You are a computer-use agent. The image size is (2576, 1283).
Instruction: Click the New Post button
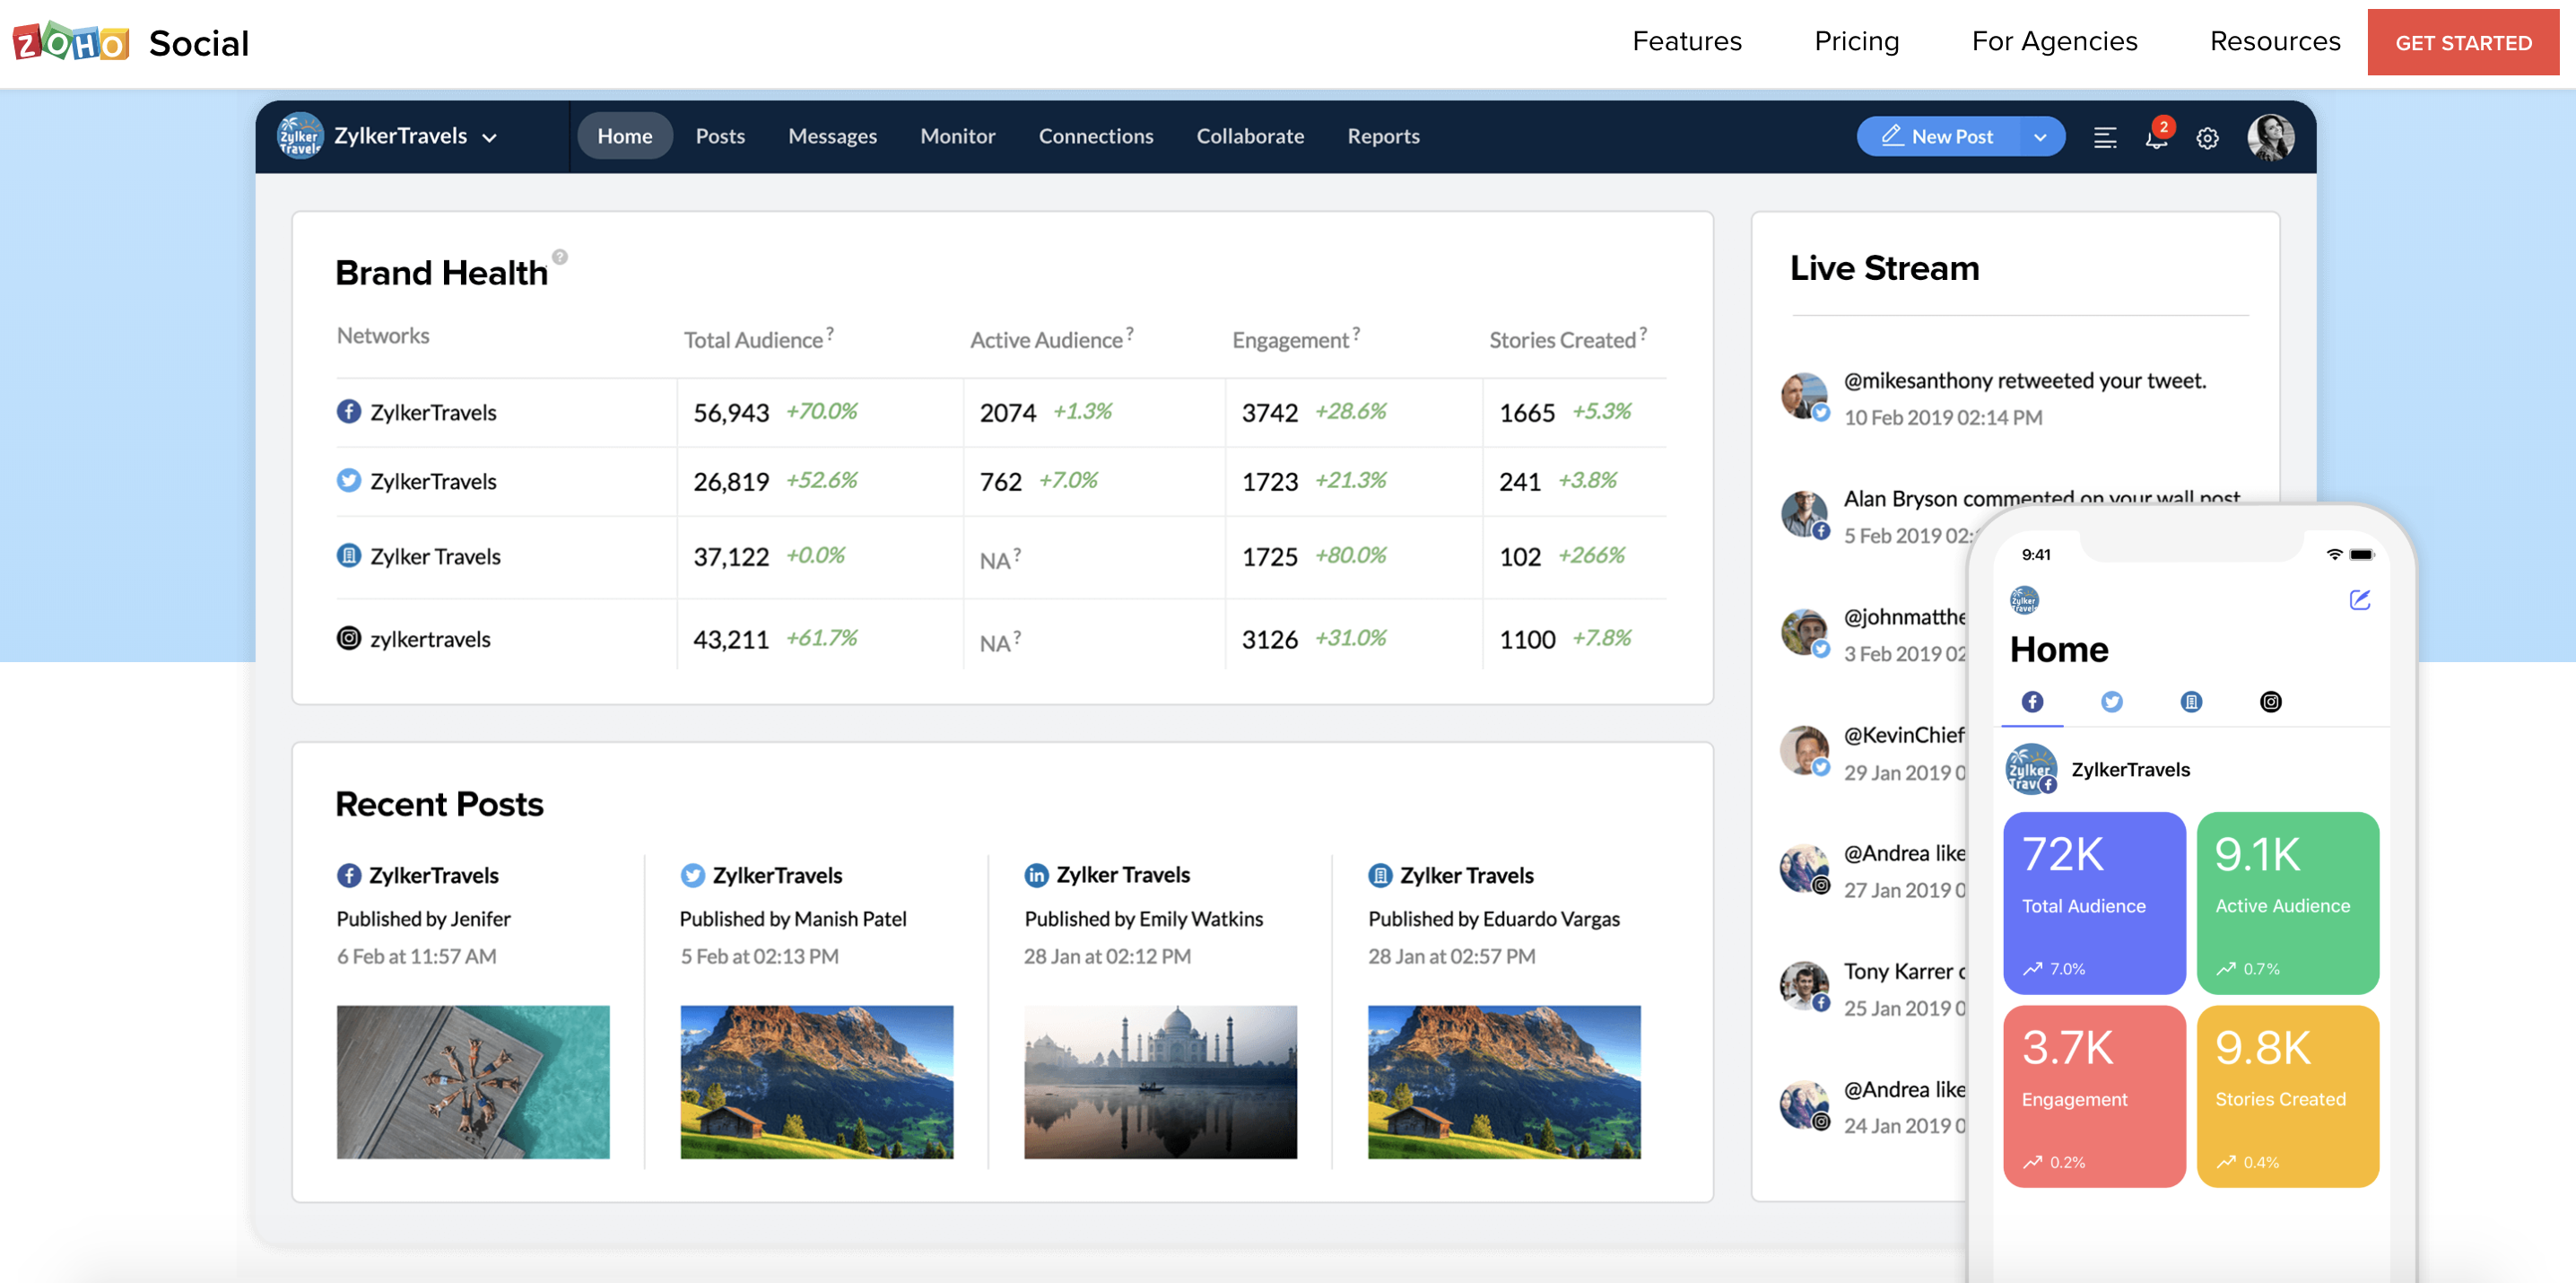point(1937,137)
